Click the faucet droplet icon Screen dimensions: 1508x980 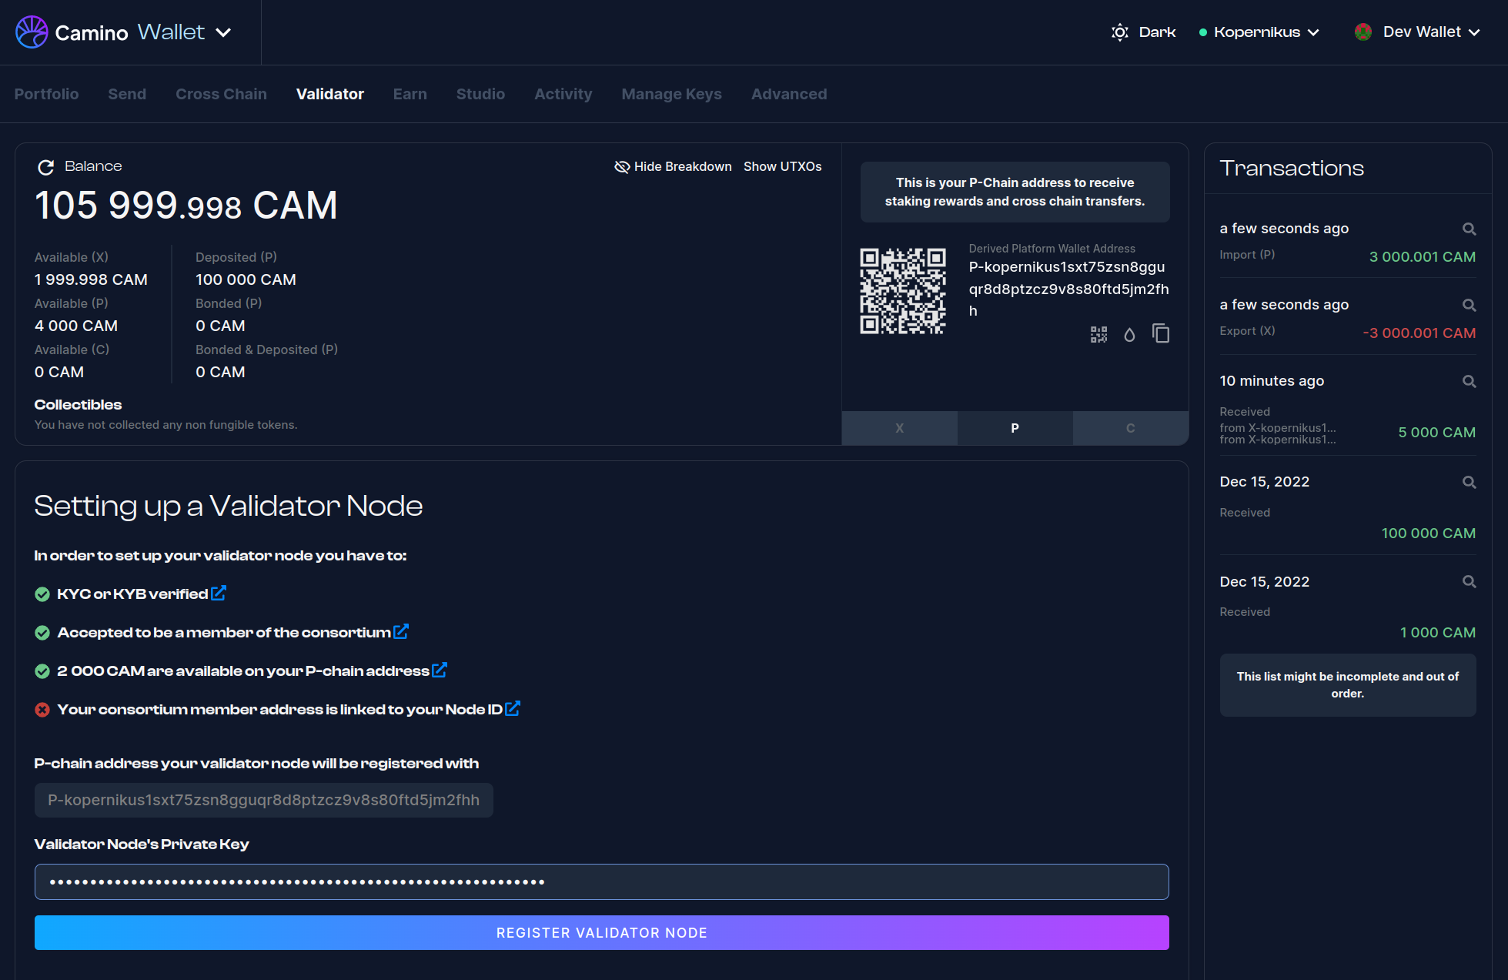[1129, 334]
